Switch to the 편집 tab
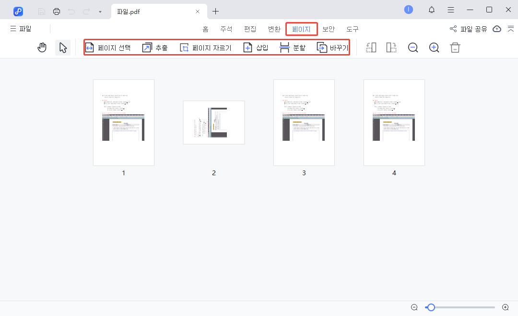The image size is (518, 316). [x=250, y=29]
